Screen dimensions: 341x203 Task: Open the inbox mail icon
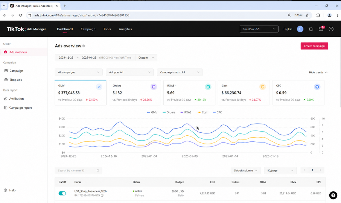(x=321, y=29)
